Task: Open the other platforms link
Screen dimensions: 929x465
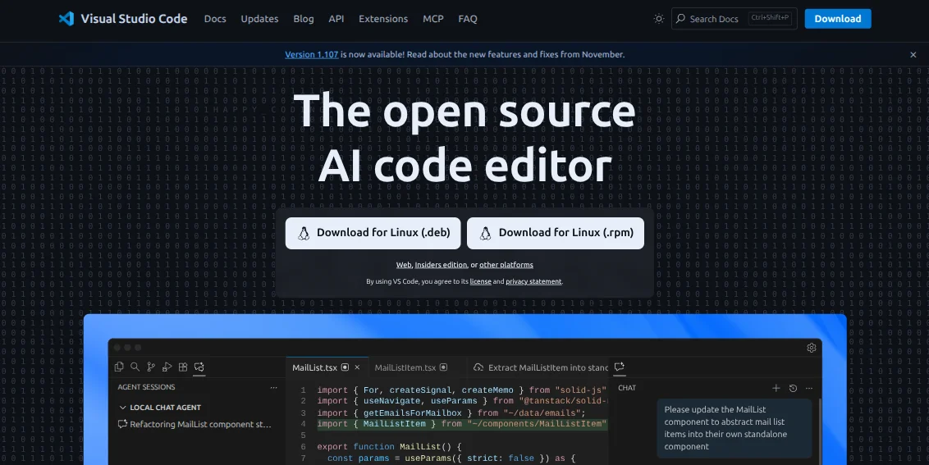Action: (506, 265)
